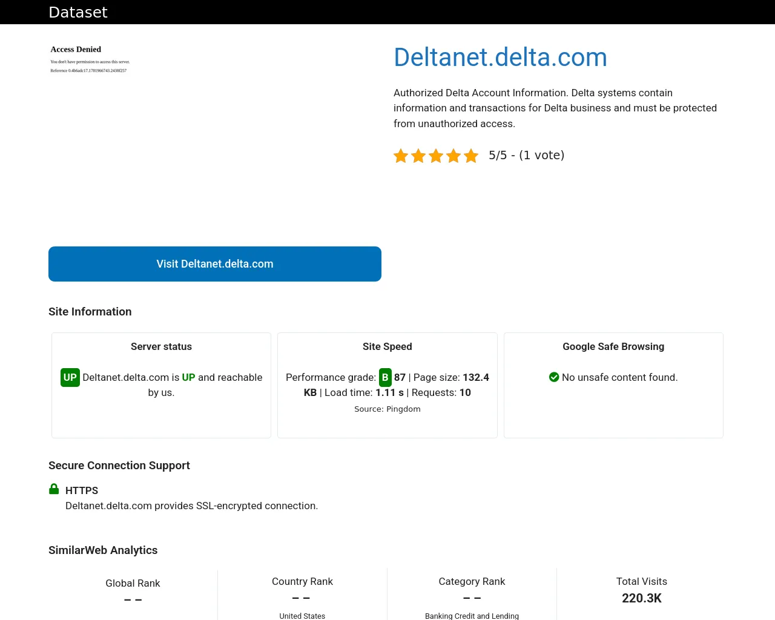Click the Site Information heading
The height and width of the screenshot is (620, 775).
(x=90, y=312)
